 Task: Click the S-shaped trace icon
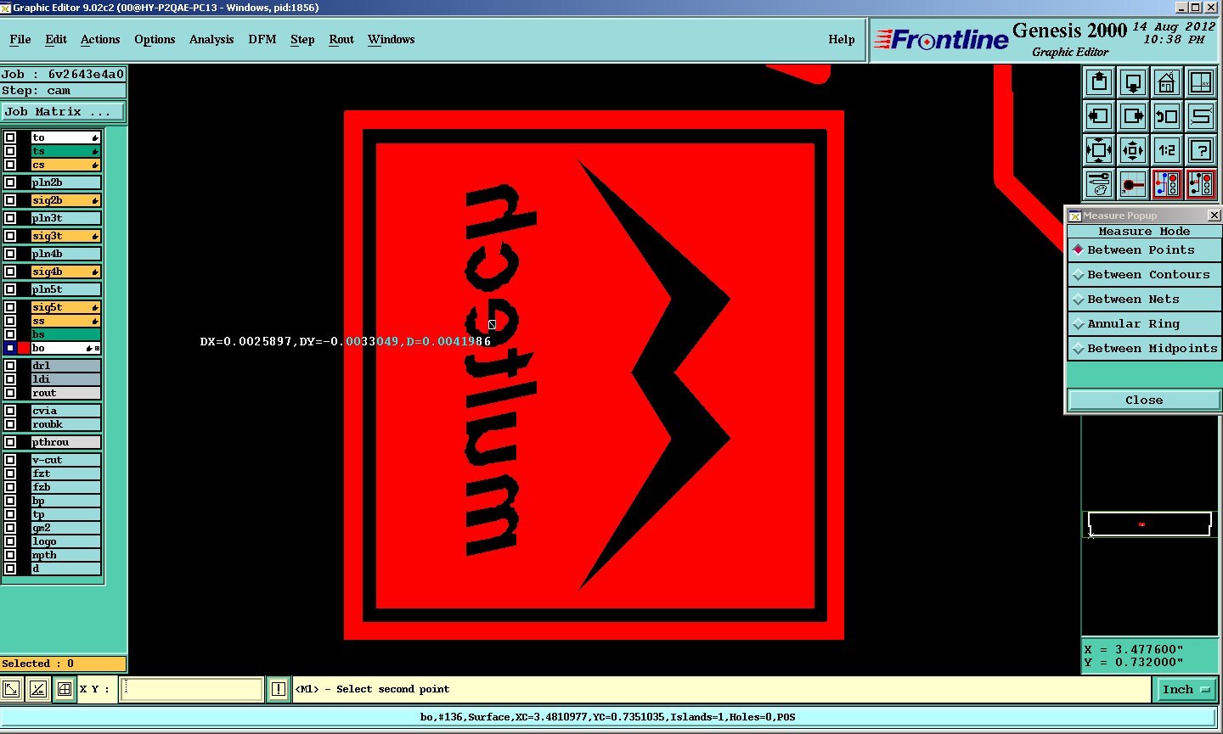tap(1201, 116)
